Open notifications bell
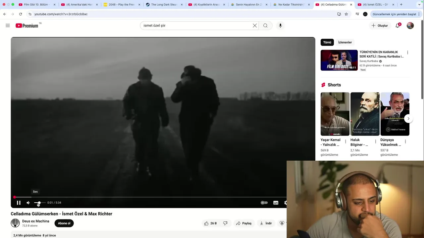The width and height of the screenshot is (424, 238). point(398,25)
